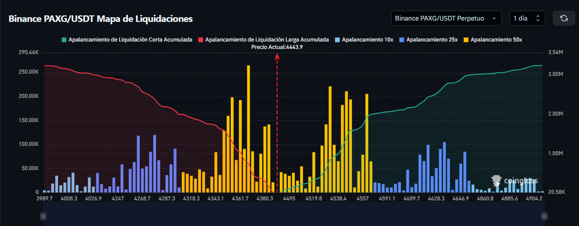Toggle the Apalancamiento 10x legend series
The image size is (579, 226).
(x=364, y=40)
